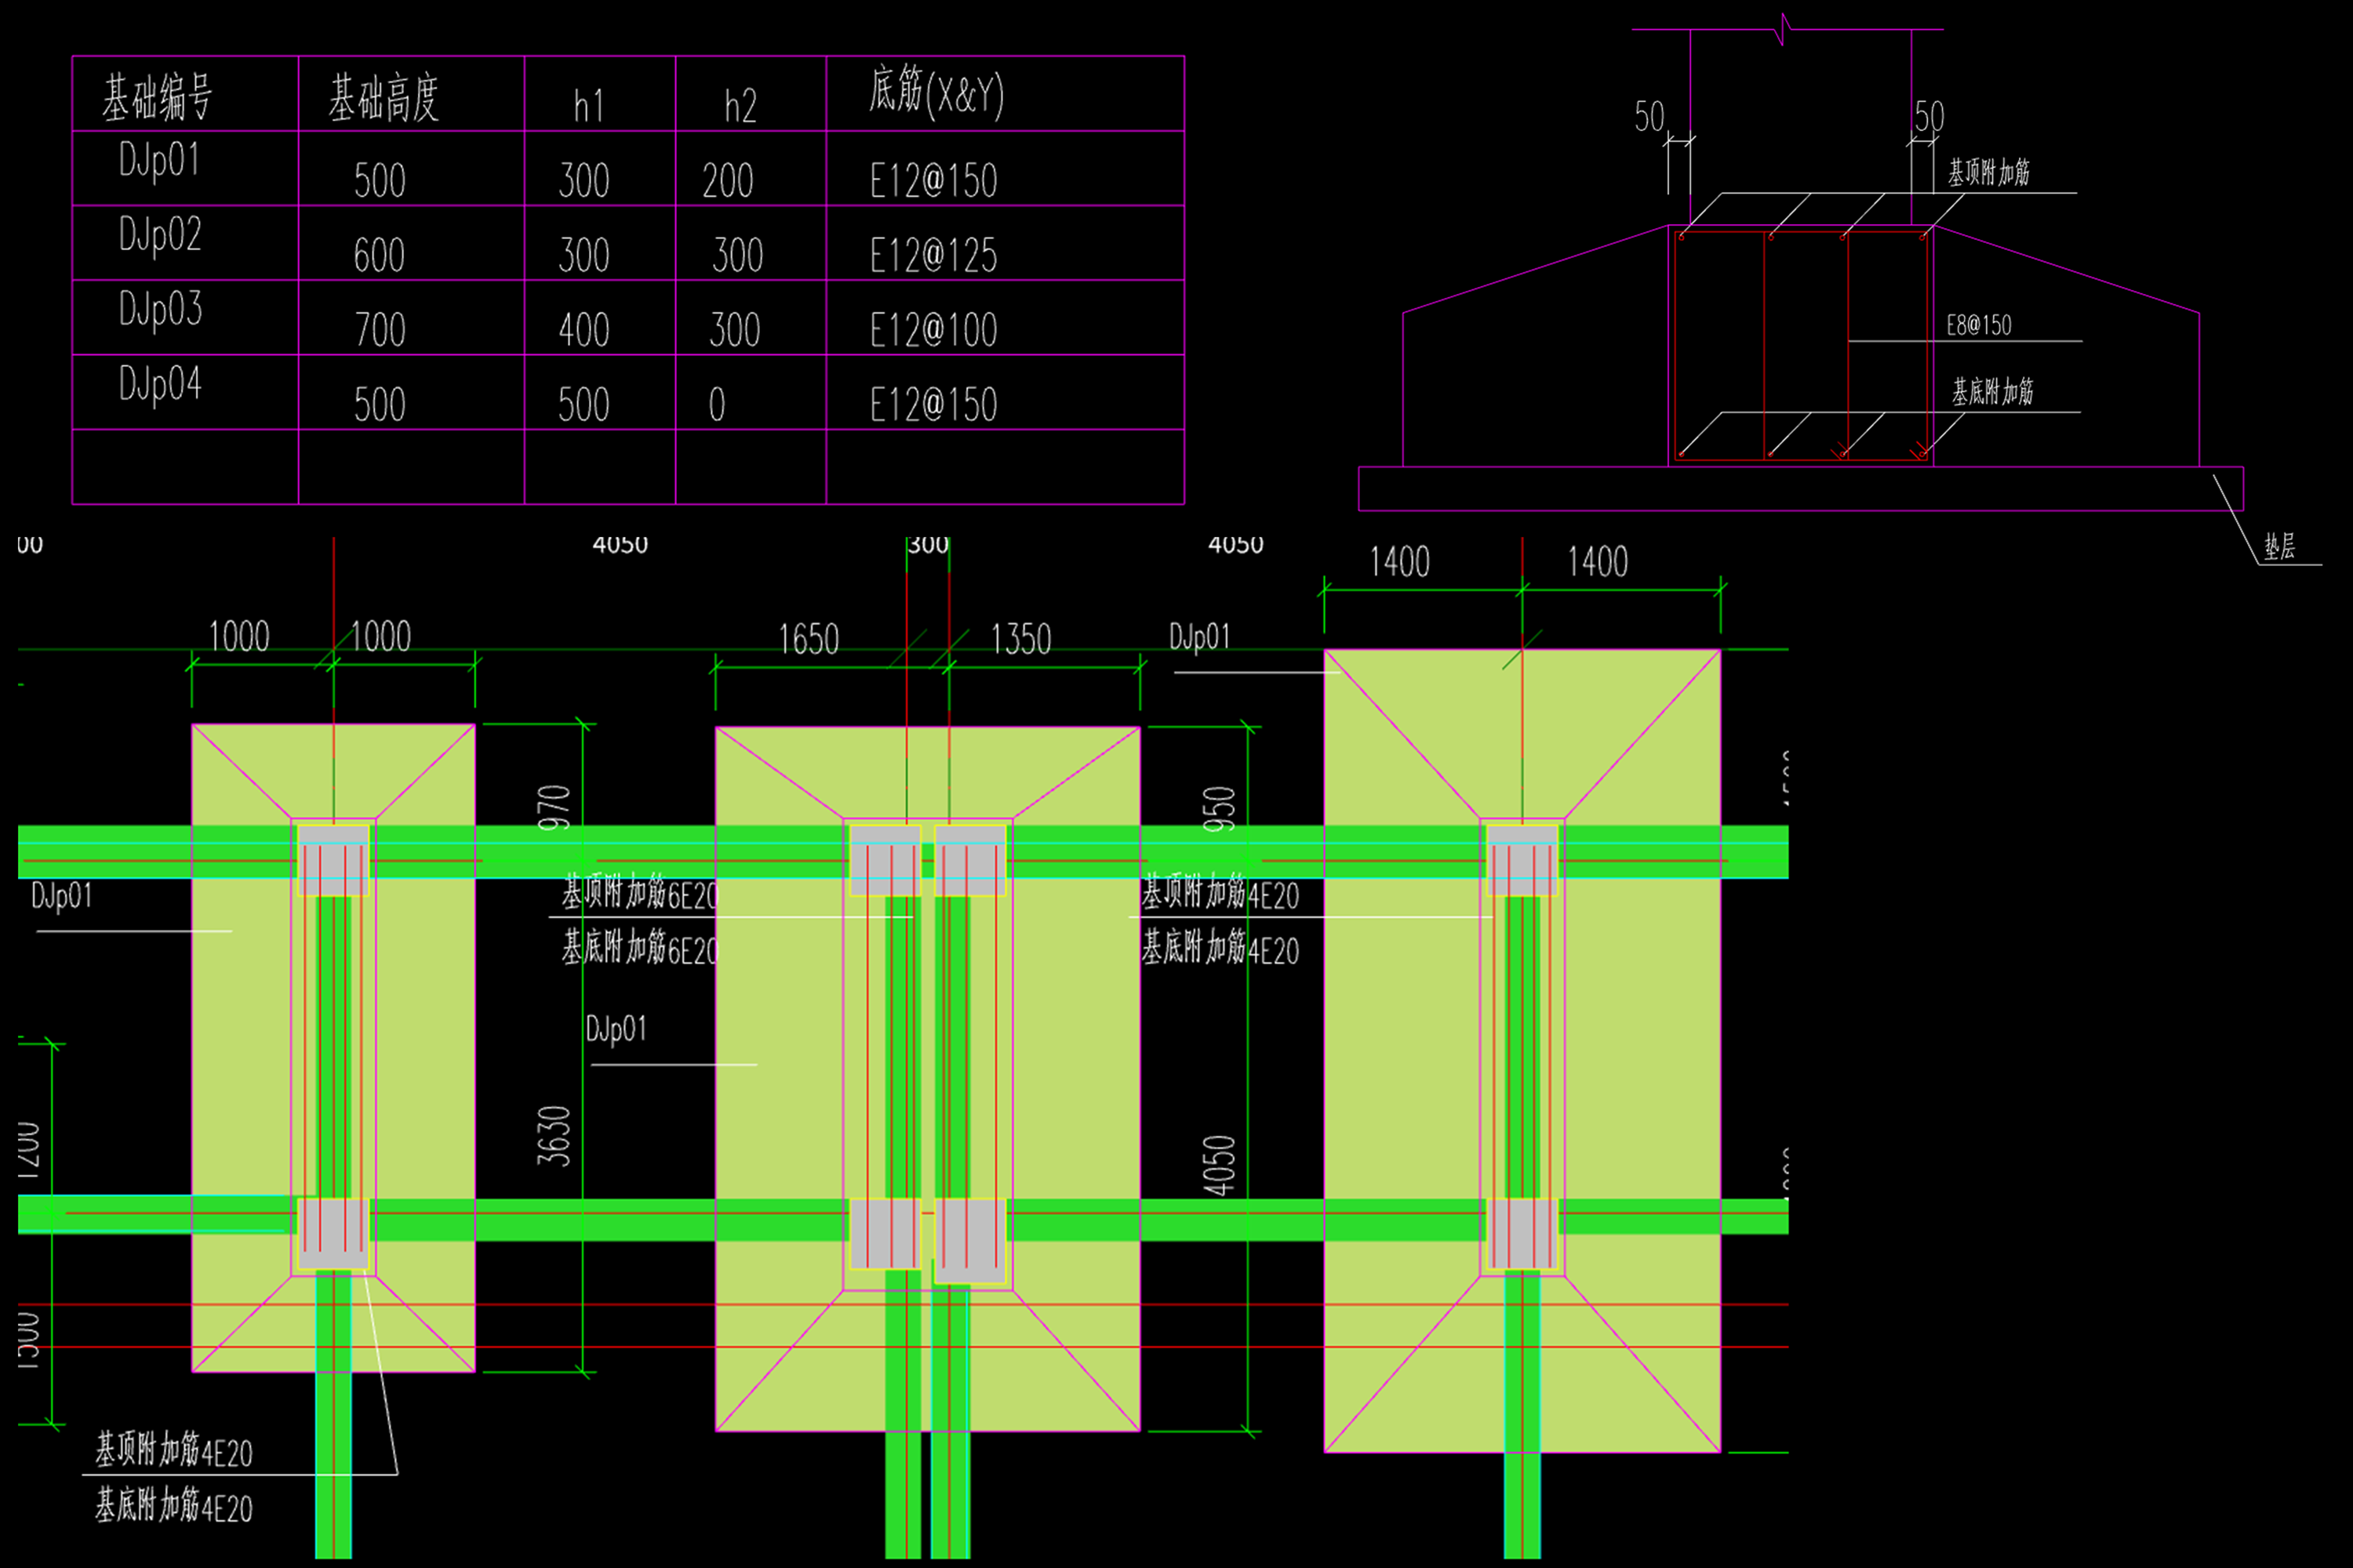
Task: Select the right 1400 dimension text
Action: pyautogui.click(x=1598, y=562)
